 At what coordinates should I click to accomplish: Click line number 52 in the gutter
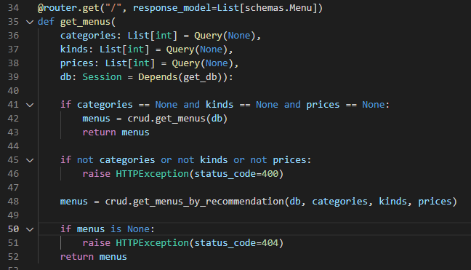[x=13, y=257]
